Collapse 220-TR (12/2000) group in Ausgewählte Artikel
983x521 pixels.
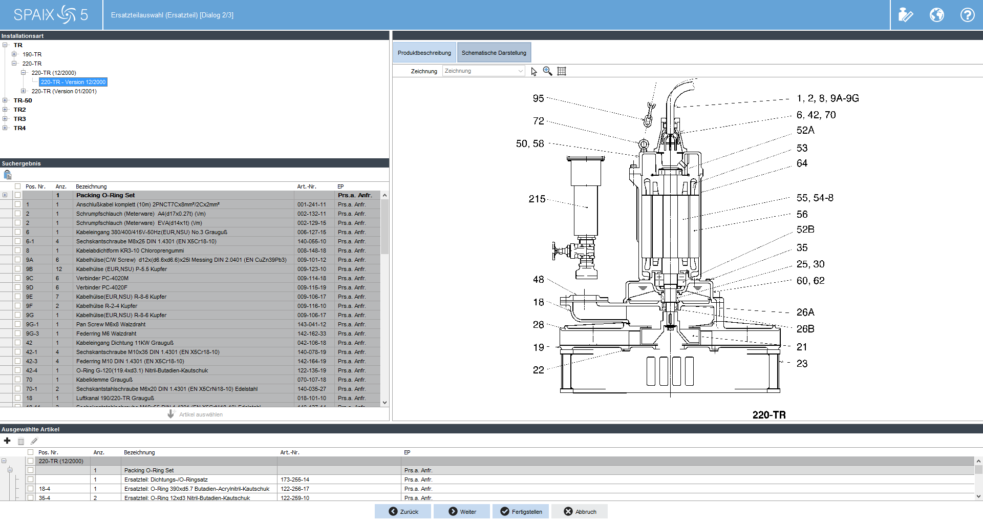pos(4,461)
